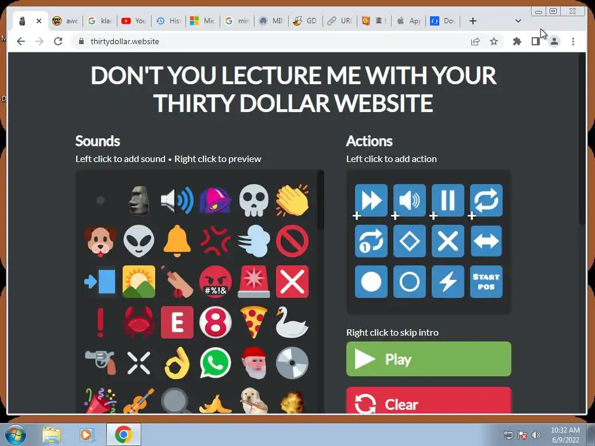Add the white swan sound
The width and height of the screenshot is (595, 446).
(292, 322)
